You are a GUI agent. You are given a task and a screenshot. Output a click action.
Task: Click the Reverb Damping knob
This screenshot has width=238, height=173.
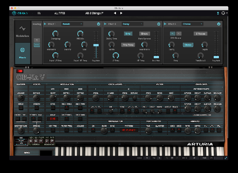(55, 34)
